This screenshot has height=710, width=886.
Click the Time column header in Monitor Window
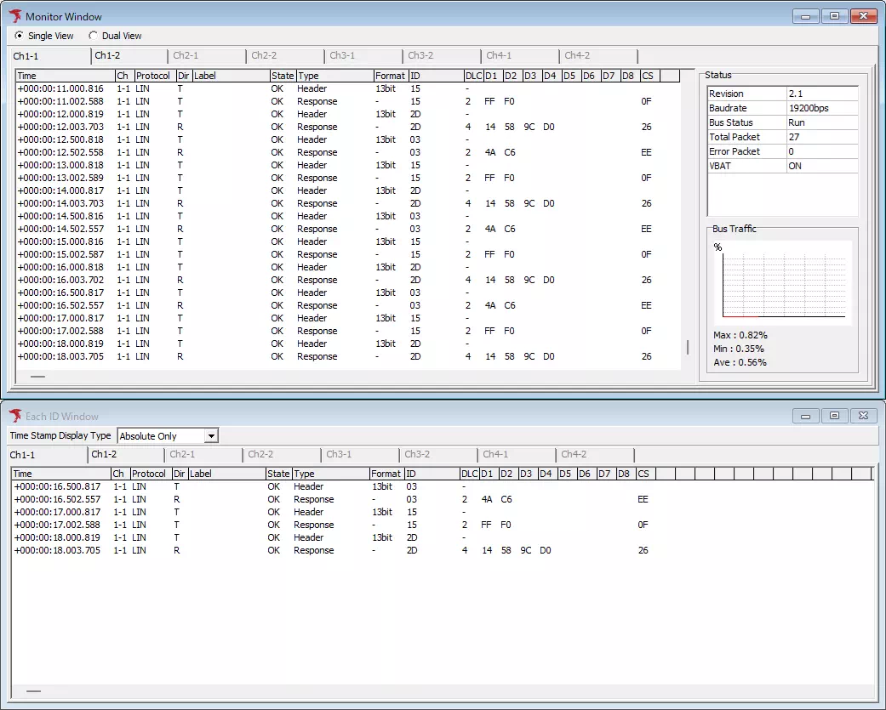click(26, 75)
